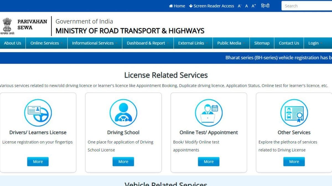Click the Online Test/Appointment laptop icon

pyautogui.click(x=209, y=113)
